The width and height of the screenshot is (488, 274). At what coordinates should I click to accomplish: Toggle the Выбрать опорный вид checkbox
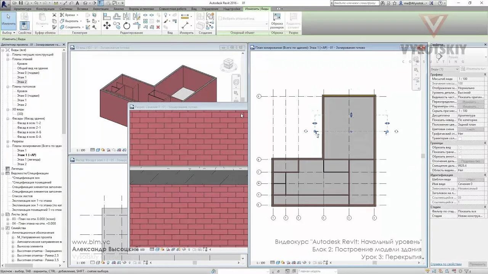click(x=220, y=18)
